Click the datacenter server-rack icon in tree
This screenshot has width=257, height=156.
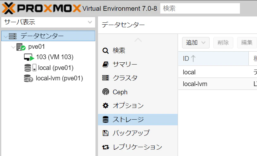[13, 36]
